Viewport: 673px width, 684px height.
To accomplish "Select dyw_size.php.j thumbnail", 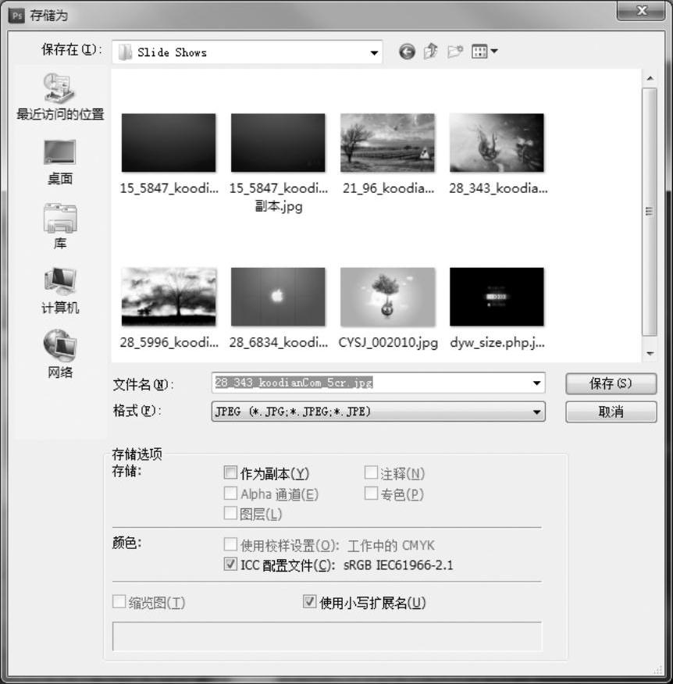I will (497, 297).
